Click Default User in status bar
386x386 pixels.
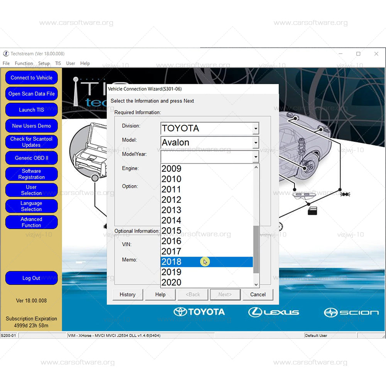tap(316, 335)
